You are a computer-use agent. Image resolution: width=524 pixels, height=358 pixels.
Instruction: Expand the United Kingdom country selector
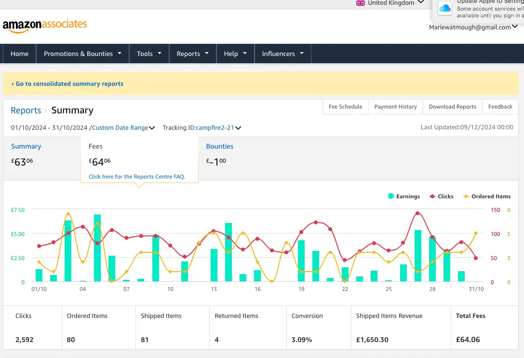pyautogui.click(x=390, y=3)
